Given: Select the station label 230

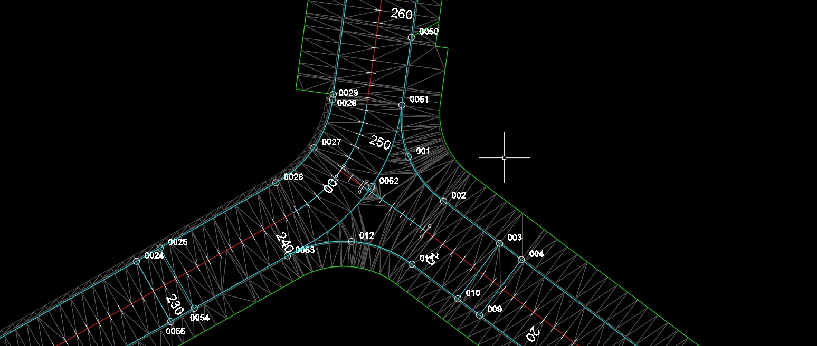Looking at the screenshot, I should click(x=175, y=305).
